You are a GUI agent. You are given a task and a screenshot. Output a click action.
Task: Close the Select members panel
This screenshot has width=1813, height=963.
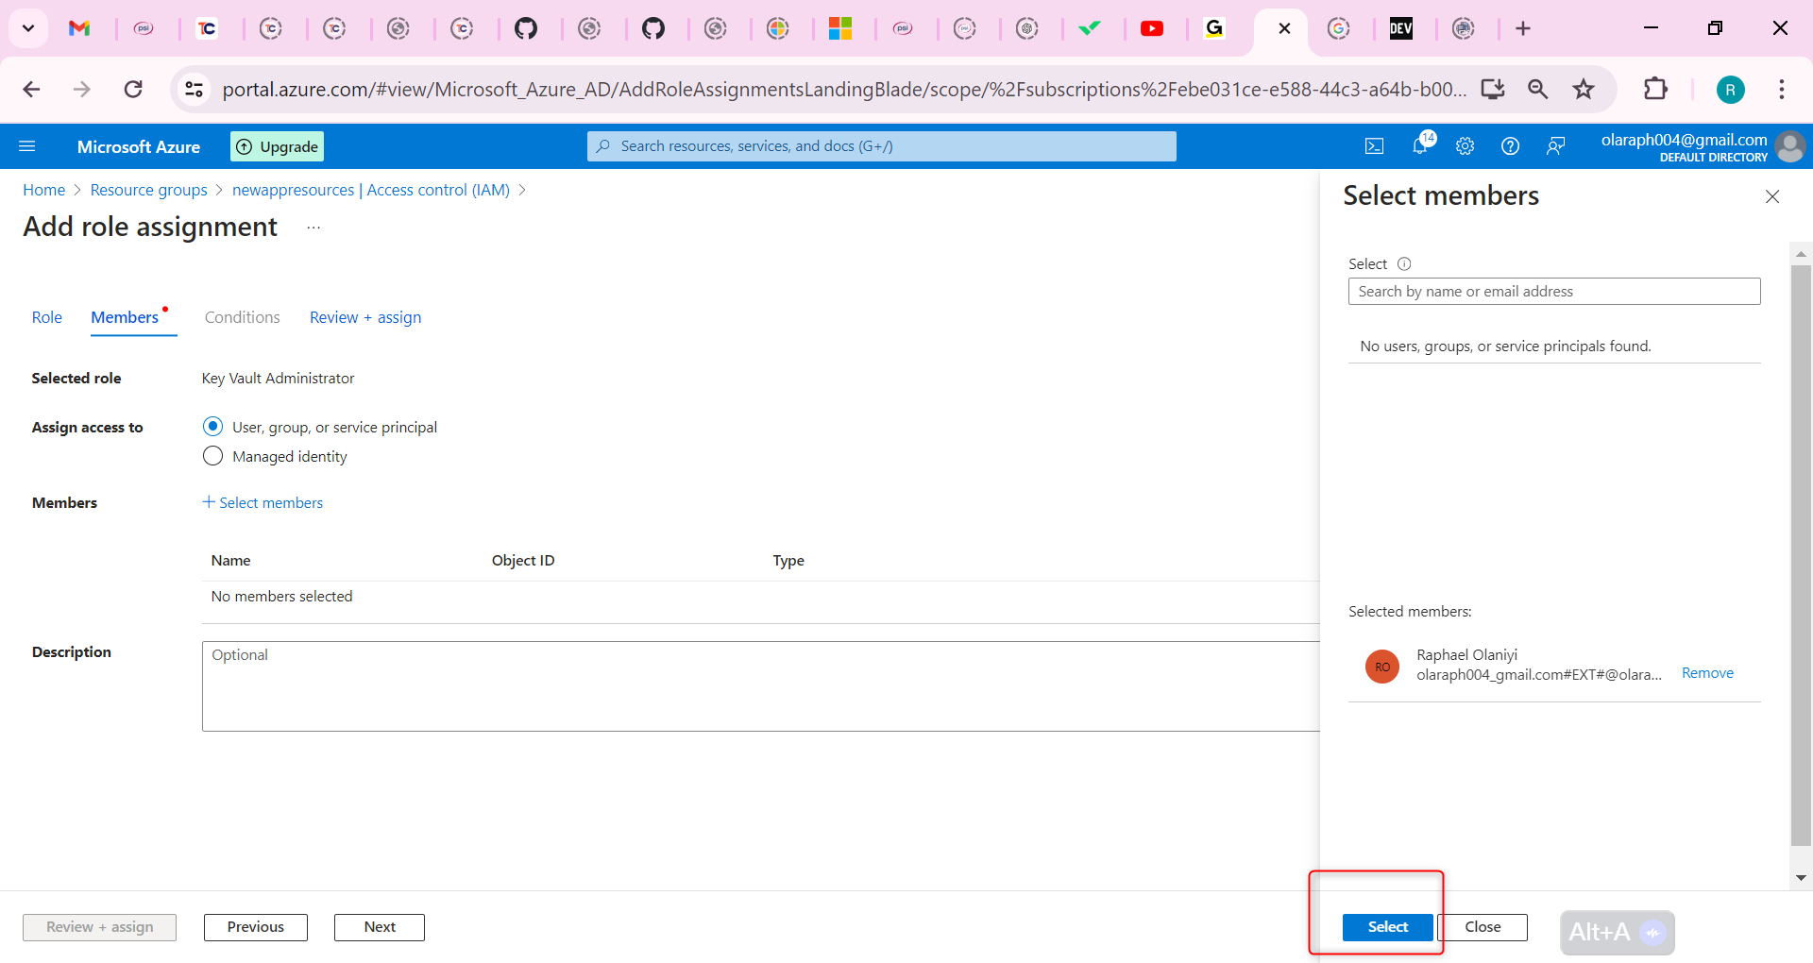(1772, 196)
